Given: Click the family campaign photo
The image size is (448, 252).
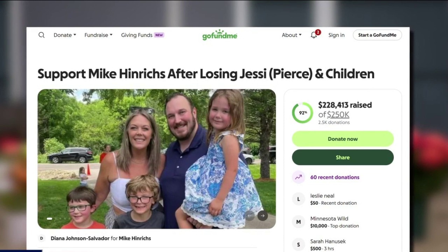Looking at the screenshot, I should [156, 159].
